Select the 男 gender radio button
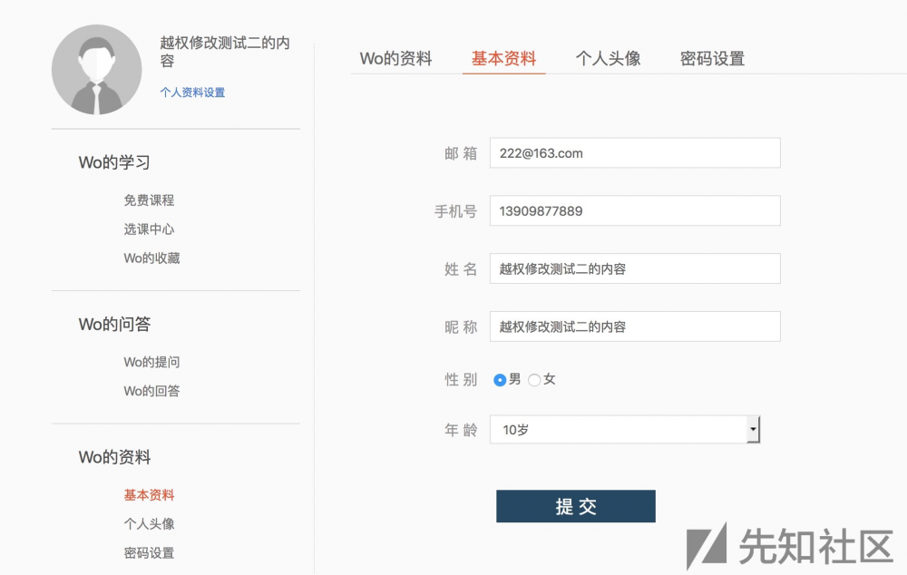This screenshot has width=907, height=575. point(502,380)
